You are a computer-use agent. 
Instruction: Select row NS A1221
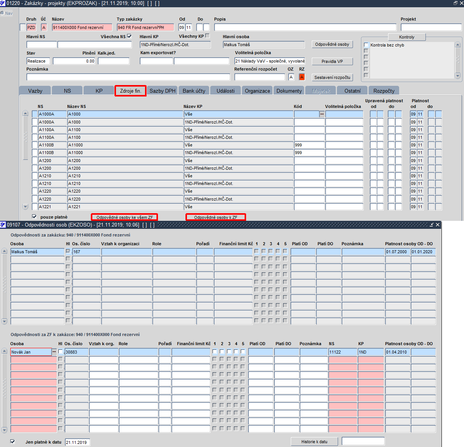(52, 207)
